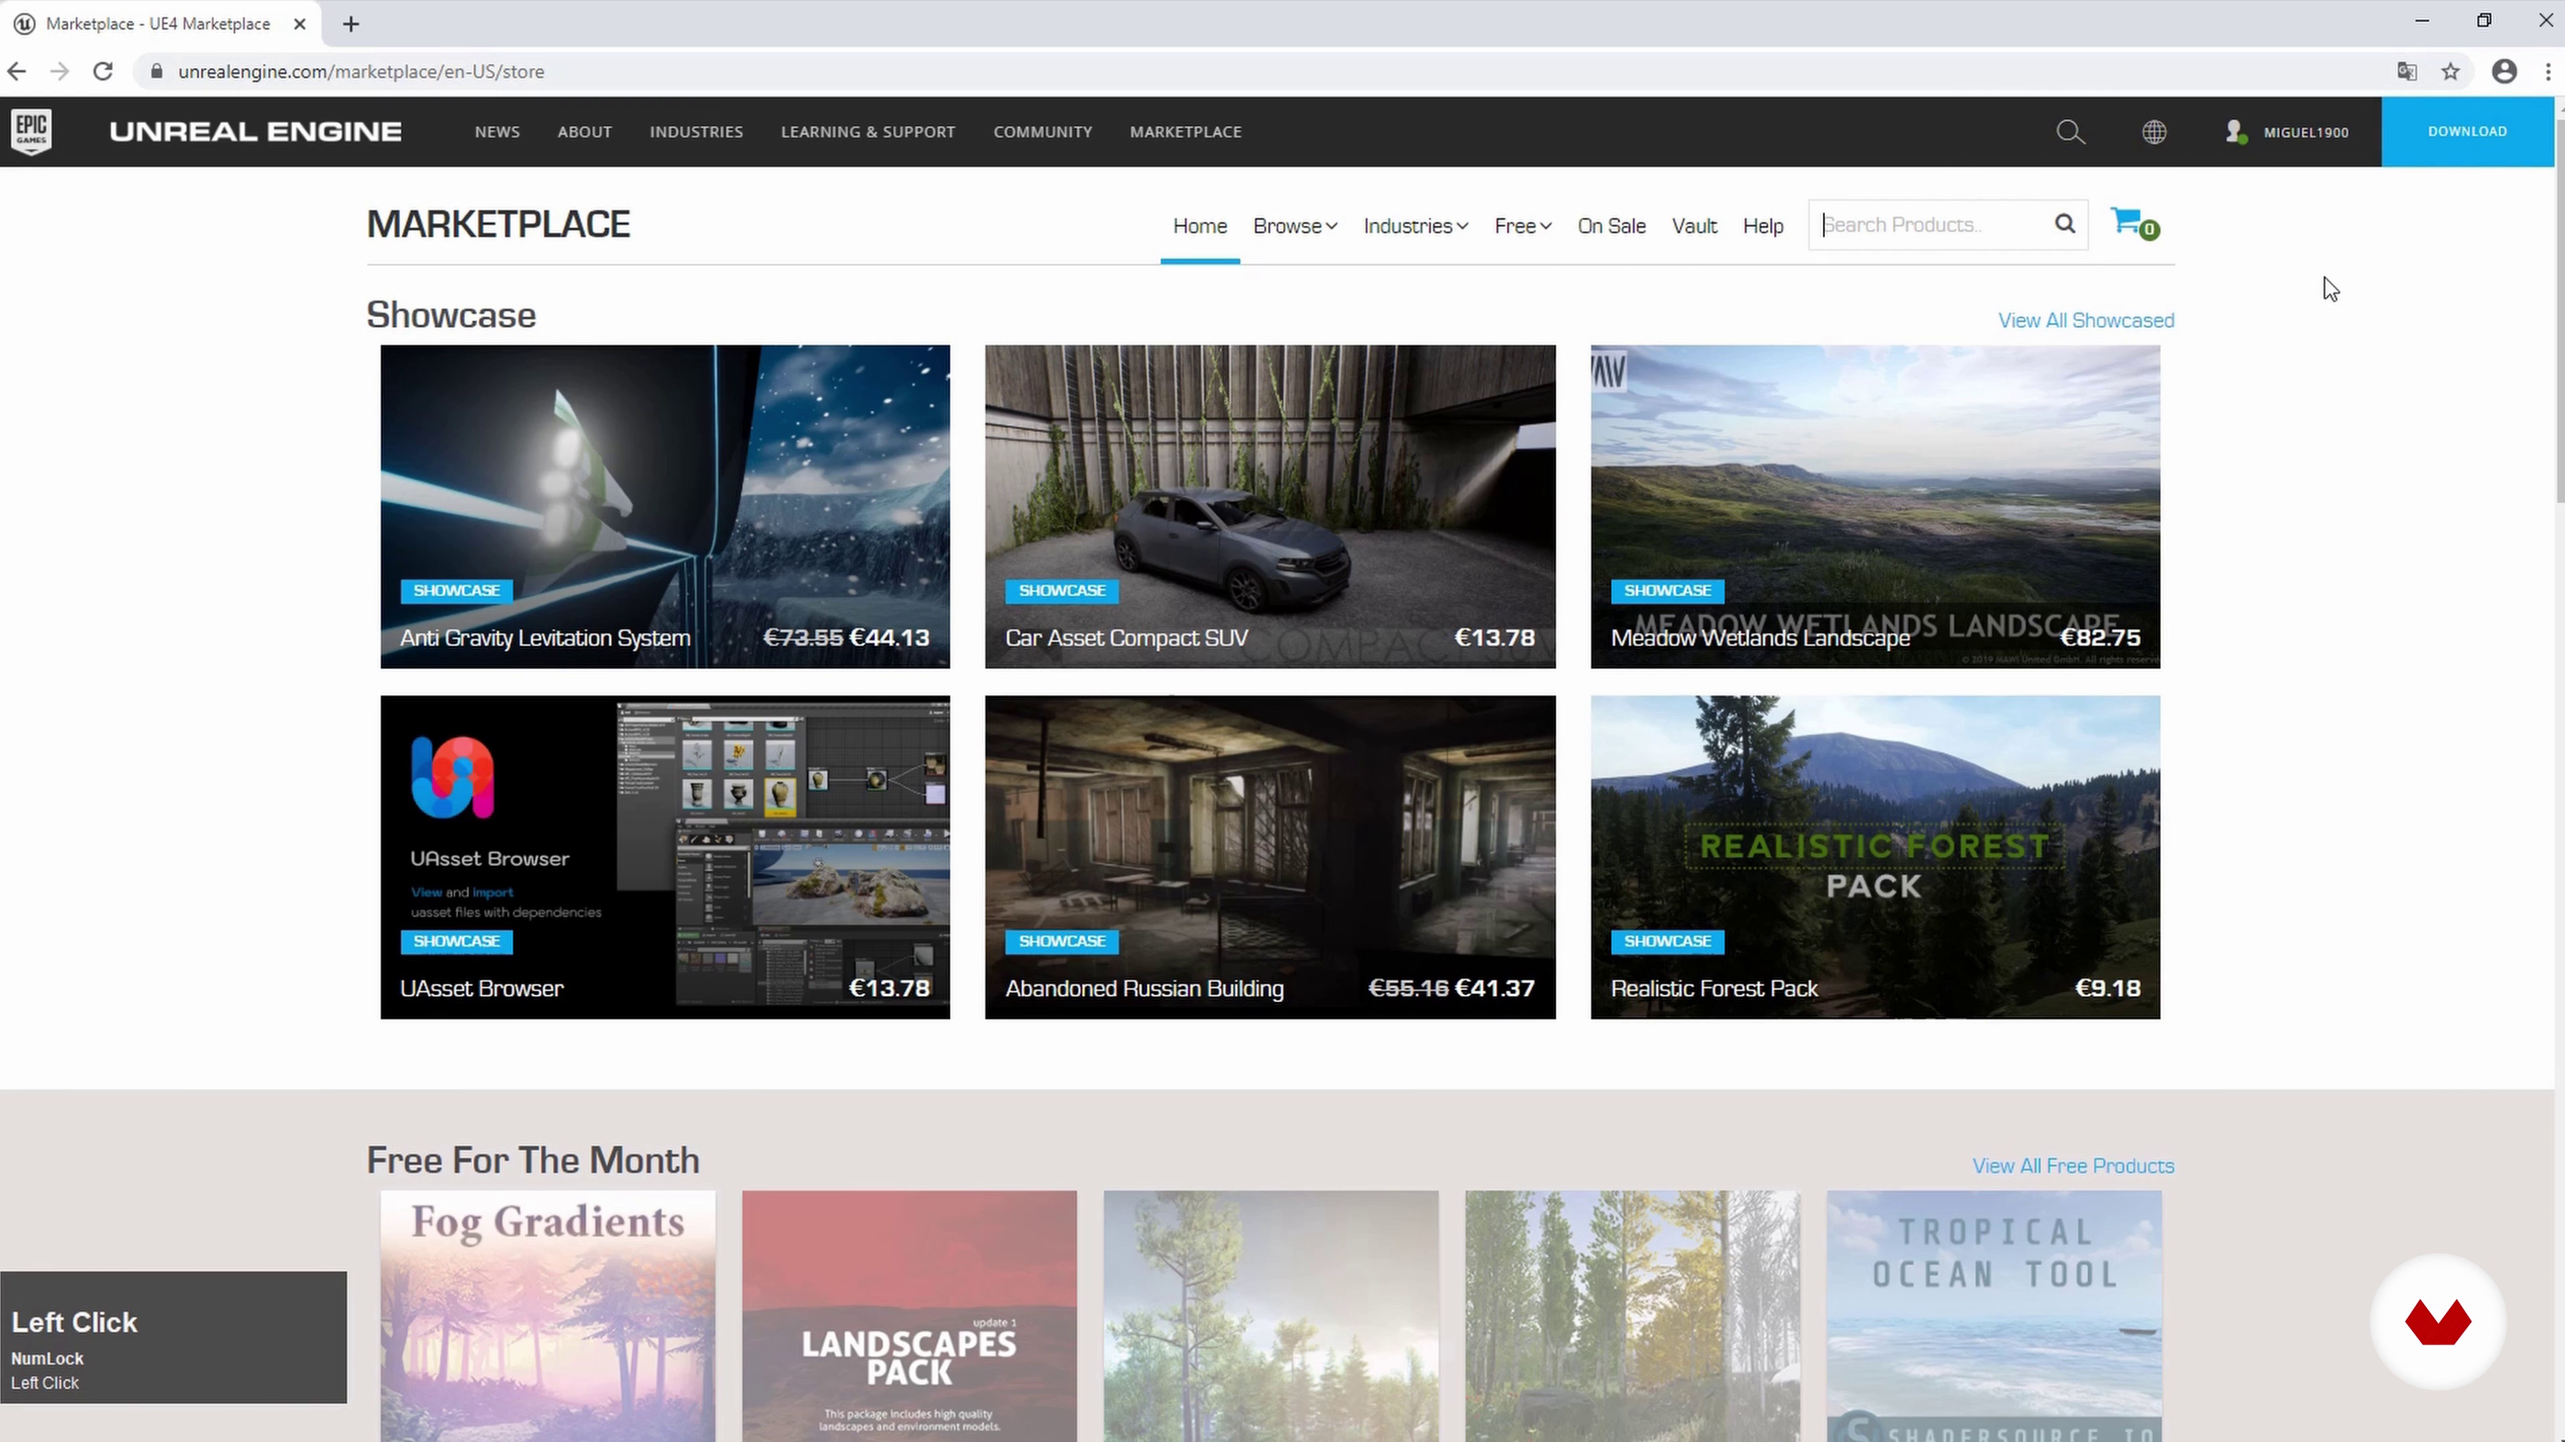Click View All Free Products link

tap(2073, 1166)
